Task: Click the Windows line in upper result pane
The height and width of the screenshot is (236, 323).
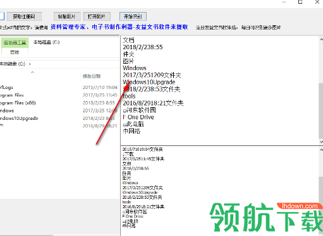Action: pyautogui.click(x=135, y=68)
